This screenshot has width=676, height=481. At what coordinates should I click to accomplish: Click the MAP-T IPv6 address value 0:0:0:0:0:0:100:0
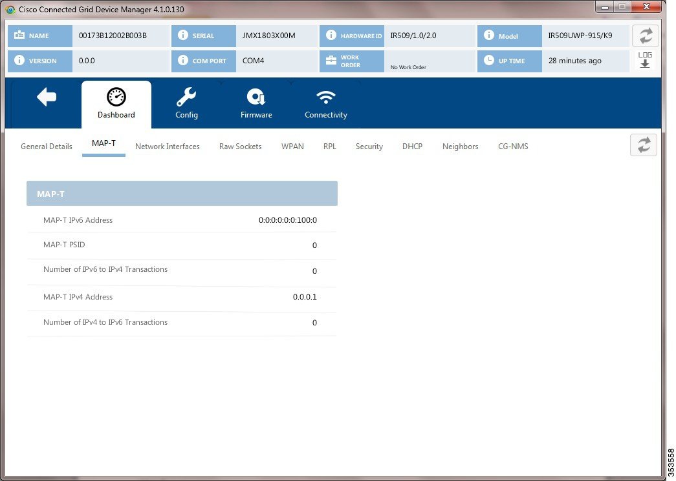tap(288, 220)
